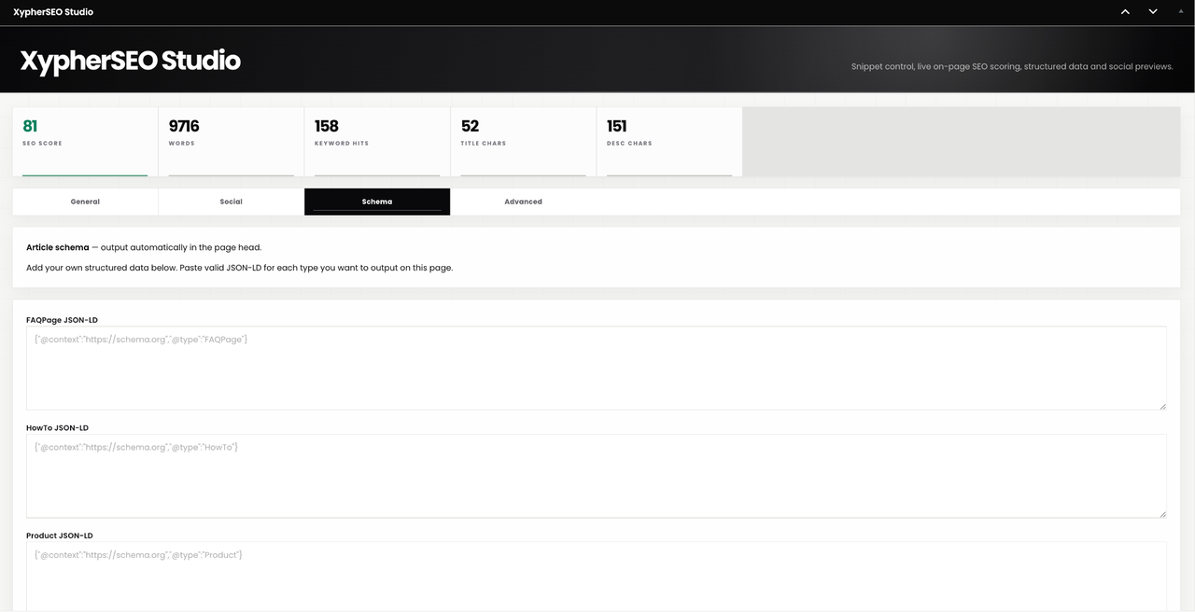Click into the FAQPage JSON-LD text area

(x=597, y=368)
